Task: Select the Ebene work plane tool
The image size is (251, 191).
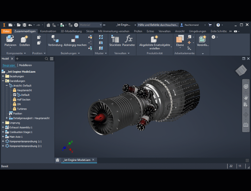Action: click(180, 39)
